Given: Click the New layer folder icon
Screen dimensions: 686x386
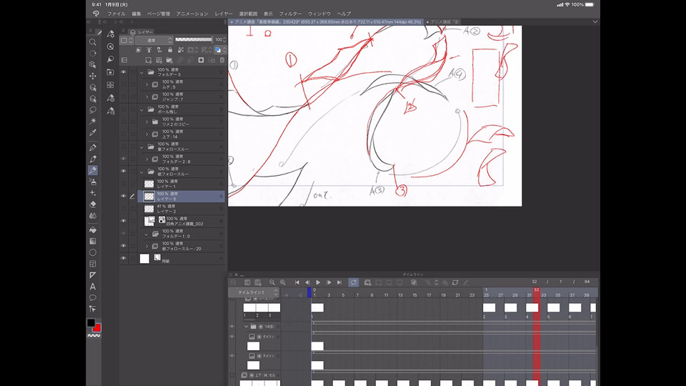Looking at the screenshot, I should [169, 60].
